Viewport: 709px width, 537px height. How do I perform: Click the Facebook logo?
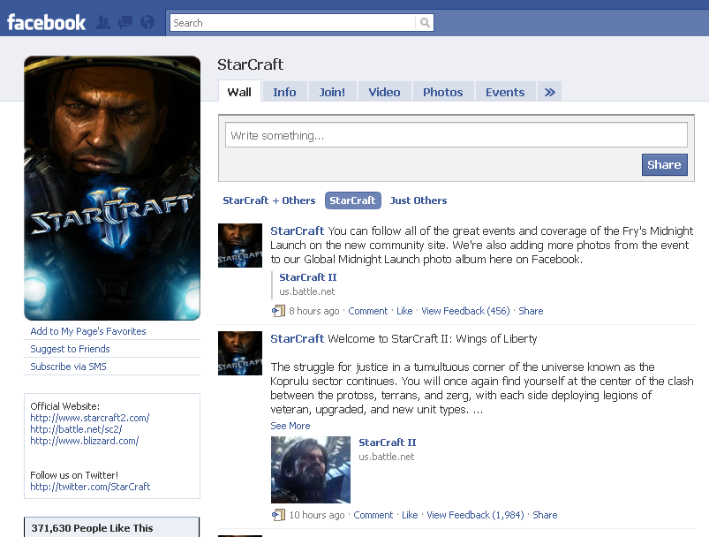coord(46,22)
